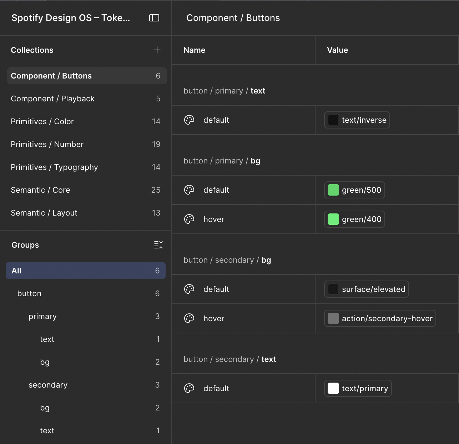Open the Semantic / Core collection
The width and height of the screenshot is (459, 444).
(x=87, y=190)
